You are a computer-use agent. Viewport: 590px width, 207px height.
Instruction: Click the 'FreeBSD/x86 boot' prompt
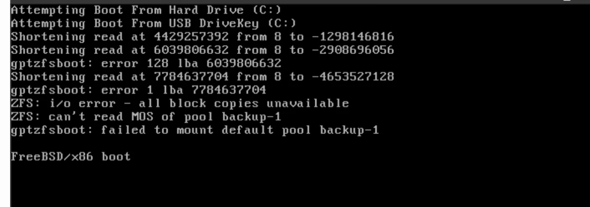(x=71, y=158)
